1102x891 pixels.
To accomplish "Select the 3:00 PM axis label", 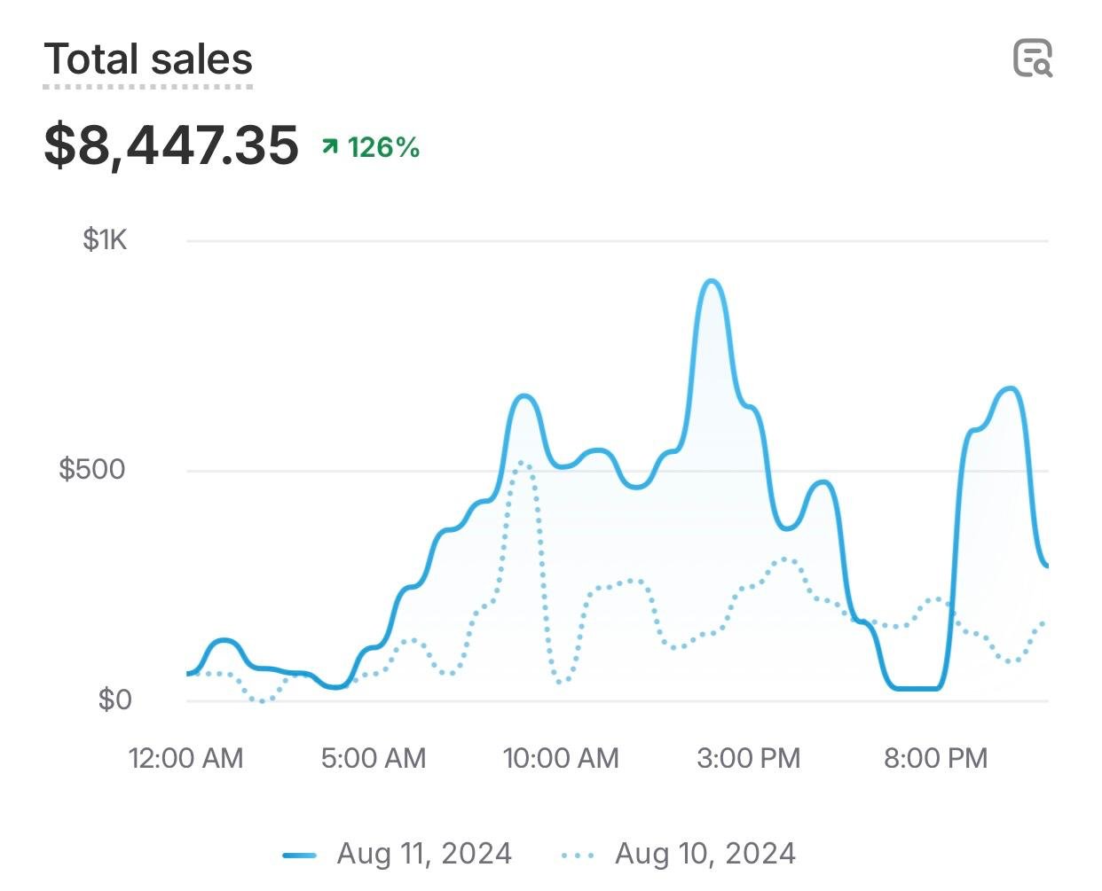I will tap(749, 759).
